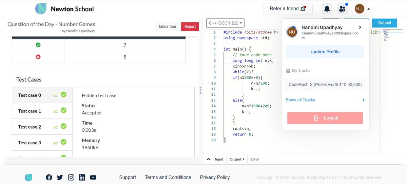407x184 pixels.
Task: Submit the code solution
Action: coord(385,23)
